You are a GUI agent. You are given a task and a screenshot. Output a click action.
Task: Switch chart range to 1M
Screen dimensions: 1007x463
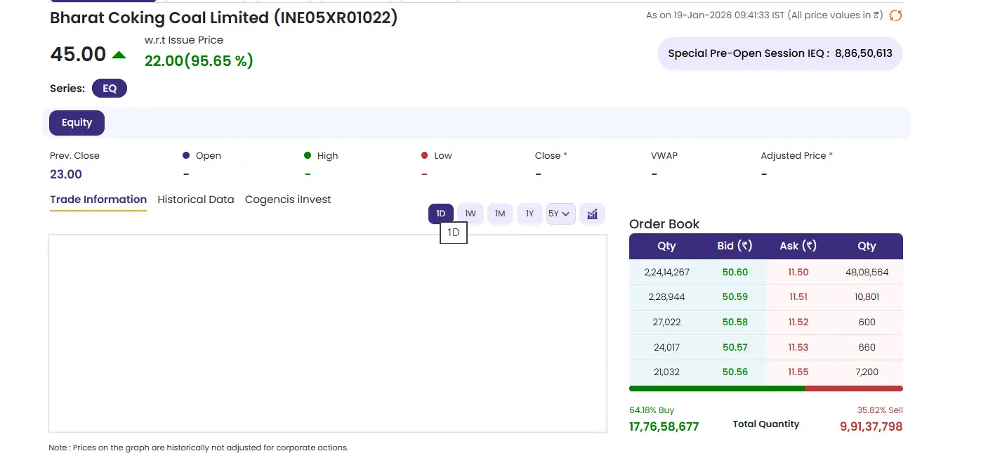[x=500, y=214]
